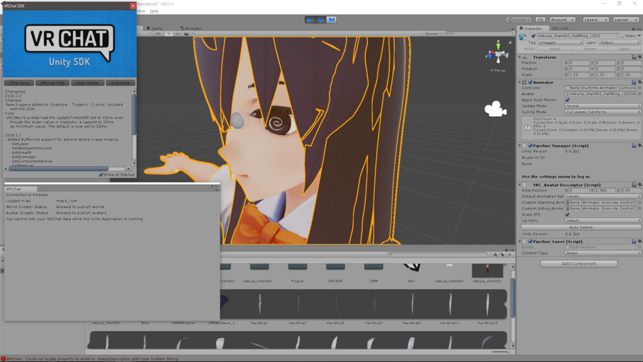Toggle scene audio speaker icon
The width and height of the screenshot is (643, 362).
click(177, 34)
